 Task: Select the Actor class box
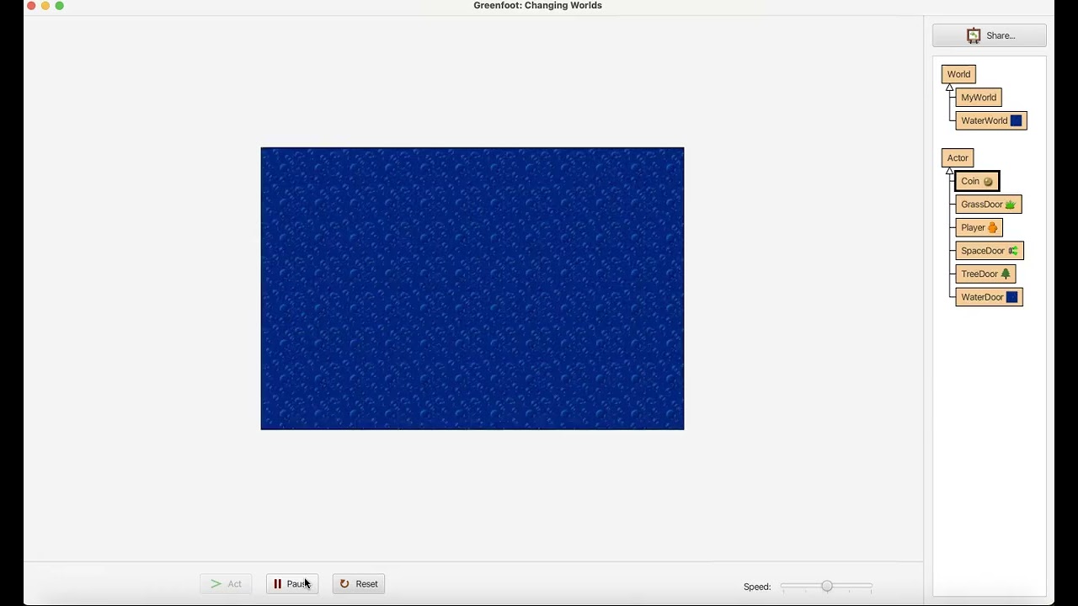point(958,157)
